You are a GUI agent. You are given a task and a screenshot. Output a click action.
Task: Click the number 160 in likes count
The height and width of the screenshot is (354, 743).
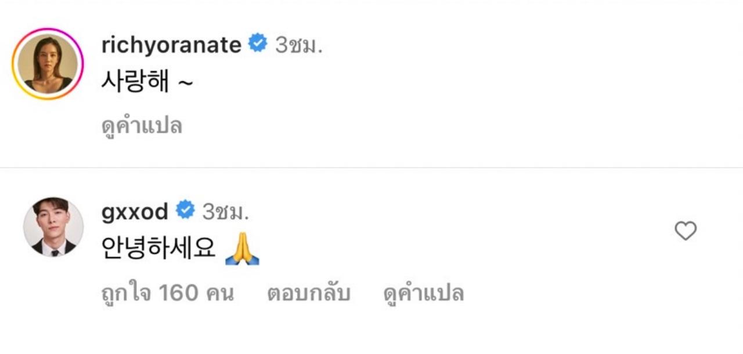[178, 293]
